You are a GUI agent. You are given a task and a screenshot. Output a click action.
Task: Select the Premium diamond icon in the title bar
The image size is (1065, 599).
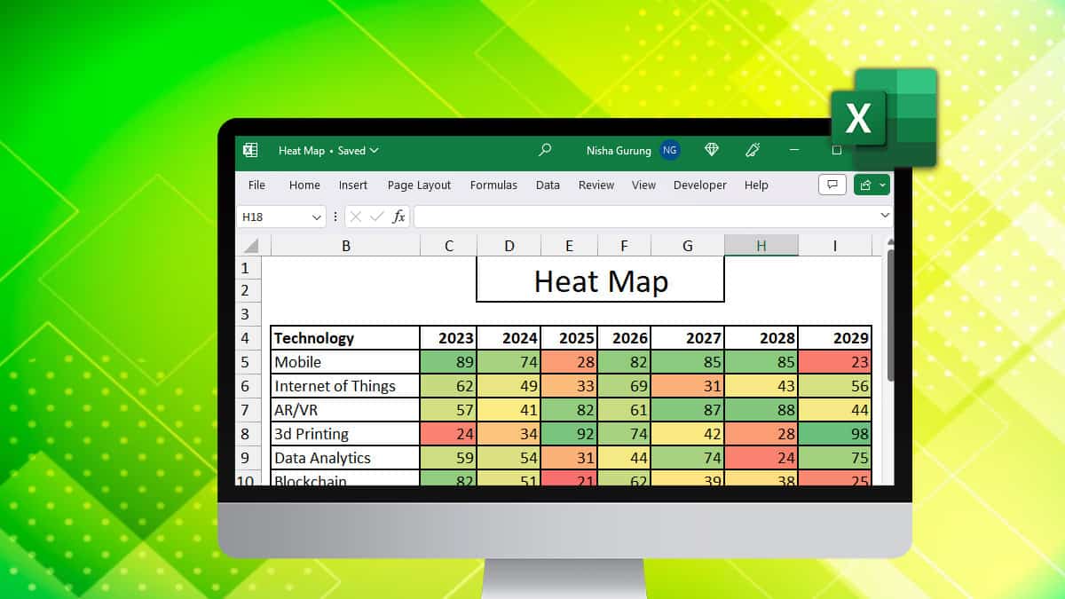[x=712, y=150]
